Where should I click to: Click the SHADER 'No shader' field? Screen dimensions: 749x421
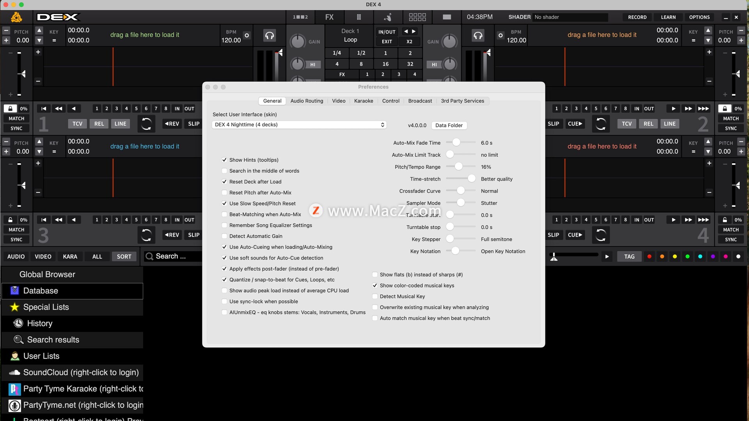[570, 17]
